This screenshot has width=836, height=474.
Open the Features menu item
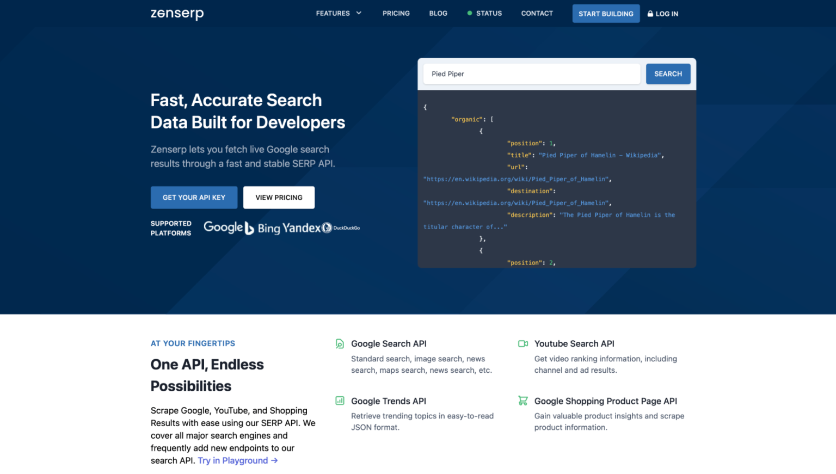(333, 13)
